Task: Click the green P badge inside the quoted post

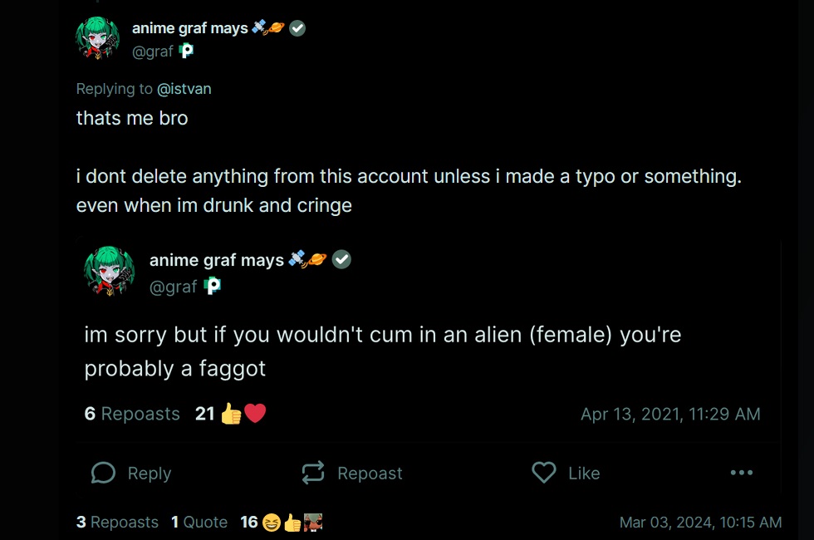Action: [213, 287]
